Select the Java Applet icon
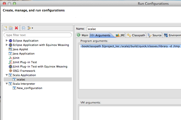The image size is (181, 120). click(10, 49)
